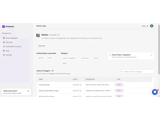Click the Tools catalogue grid icon
This screenshot has width=160, height=120.
[x=4, y=38]
